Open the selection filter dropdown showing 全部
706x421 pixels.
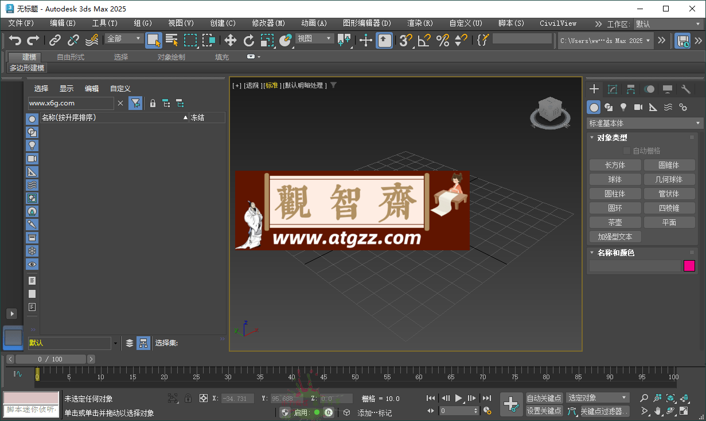coord(124,39)
